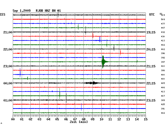The image size is (166, 126).
Task: Click the DC value "407"
Action: pos(163,96)
